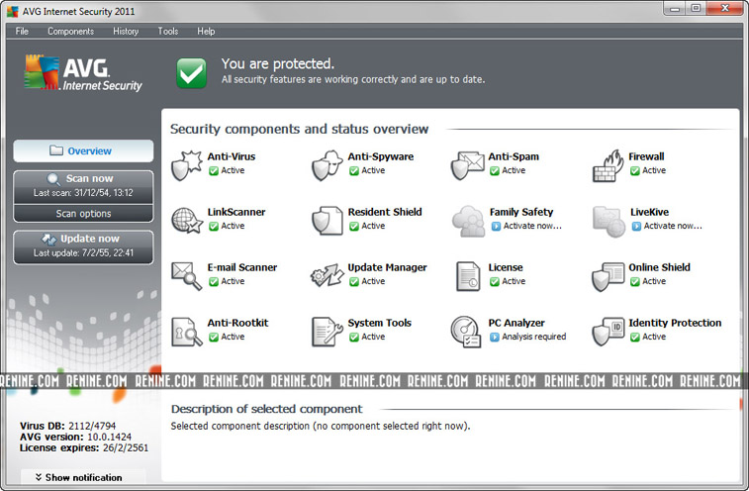Image resolution: width=749 pixels, height=491 pixels.
Task: Click the arrows icon on Update now
Action: click(x=48, y=239)
